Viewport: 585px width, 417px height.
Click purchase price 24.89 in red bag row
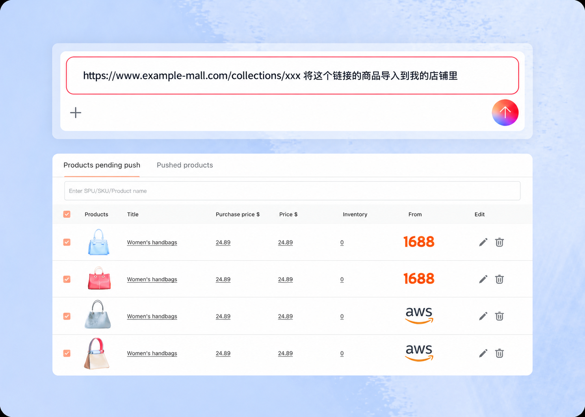tap(223, 280)
